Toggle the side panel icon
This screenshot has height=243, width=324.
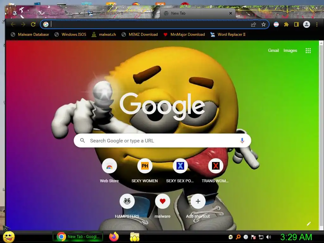click(x=296, y=24)
